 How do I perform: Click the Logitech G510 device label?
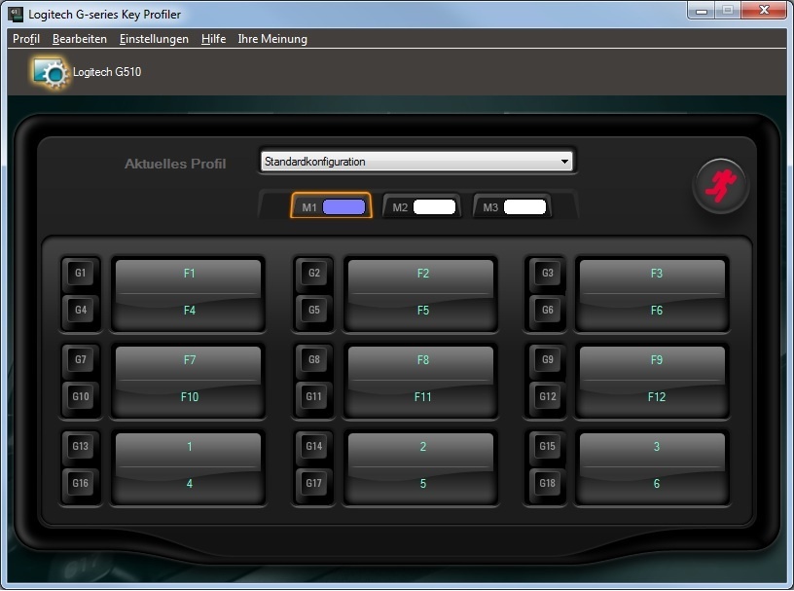(107, 72)
